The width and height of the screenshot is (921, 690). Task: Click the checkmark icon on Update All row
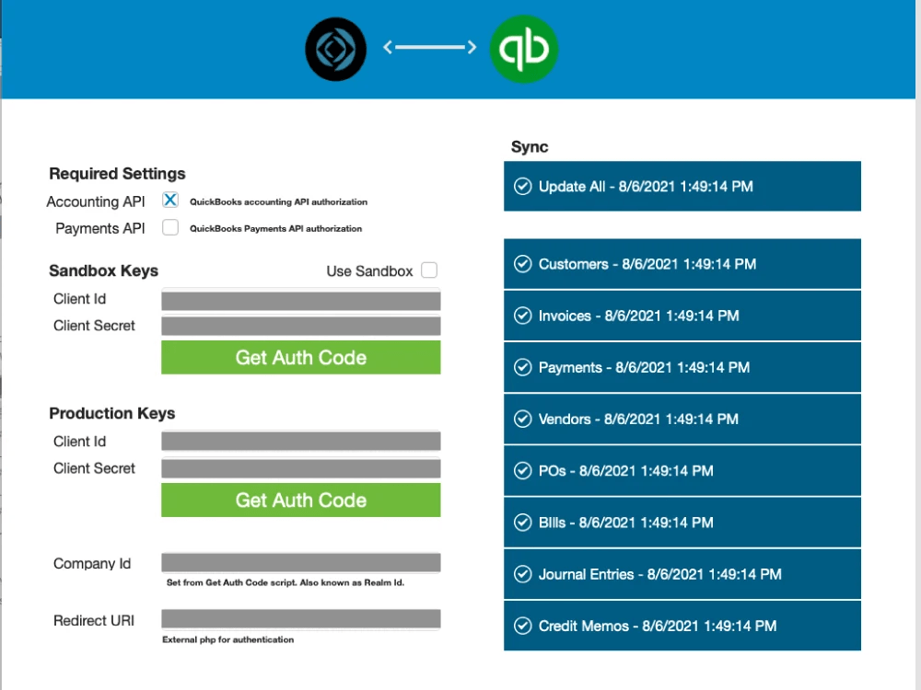(522, 186)
